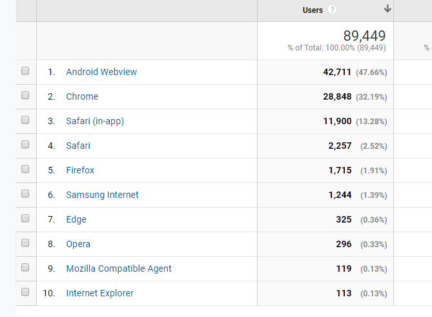
Task: Select the Chrome row checkbox
Action: pyautogui.click(x=25, y=95)
